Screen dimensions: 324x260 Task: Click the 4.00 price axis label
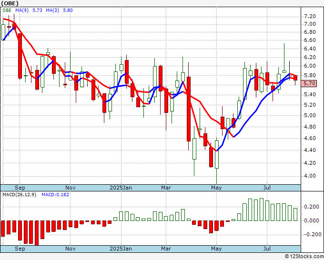coord(310,176)
